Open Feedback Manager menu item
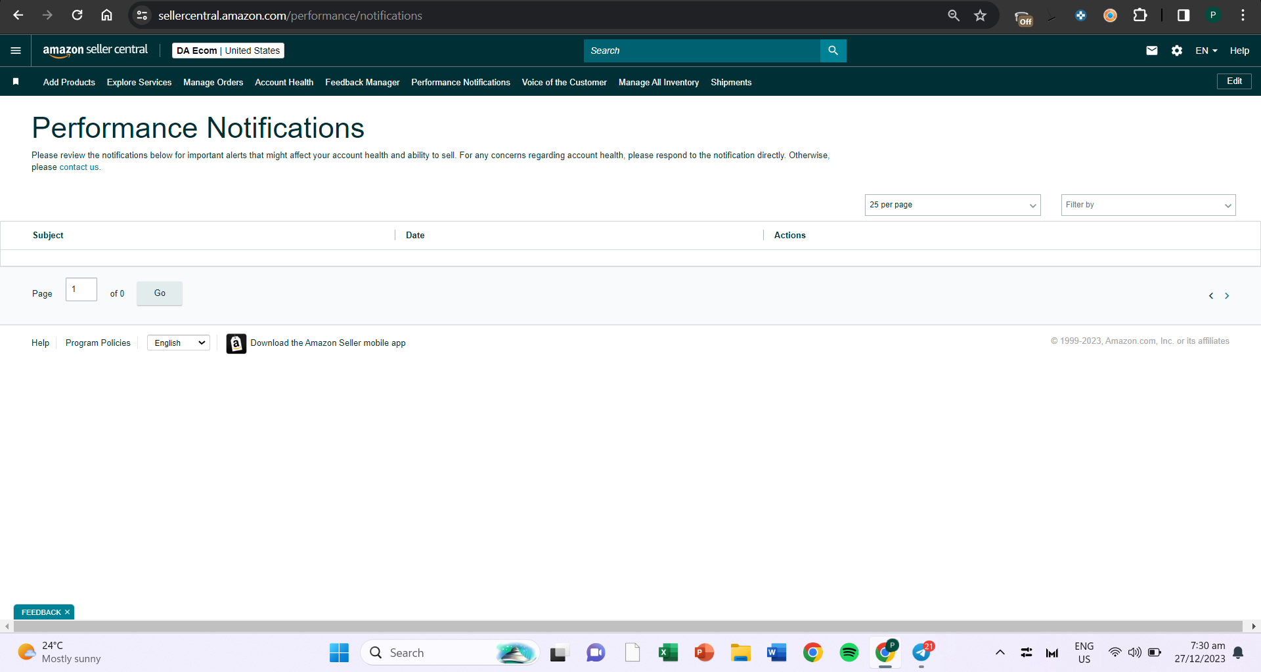 (x=362, y=82)
